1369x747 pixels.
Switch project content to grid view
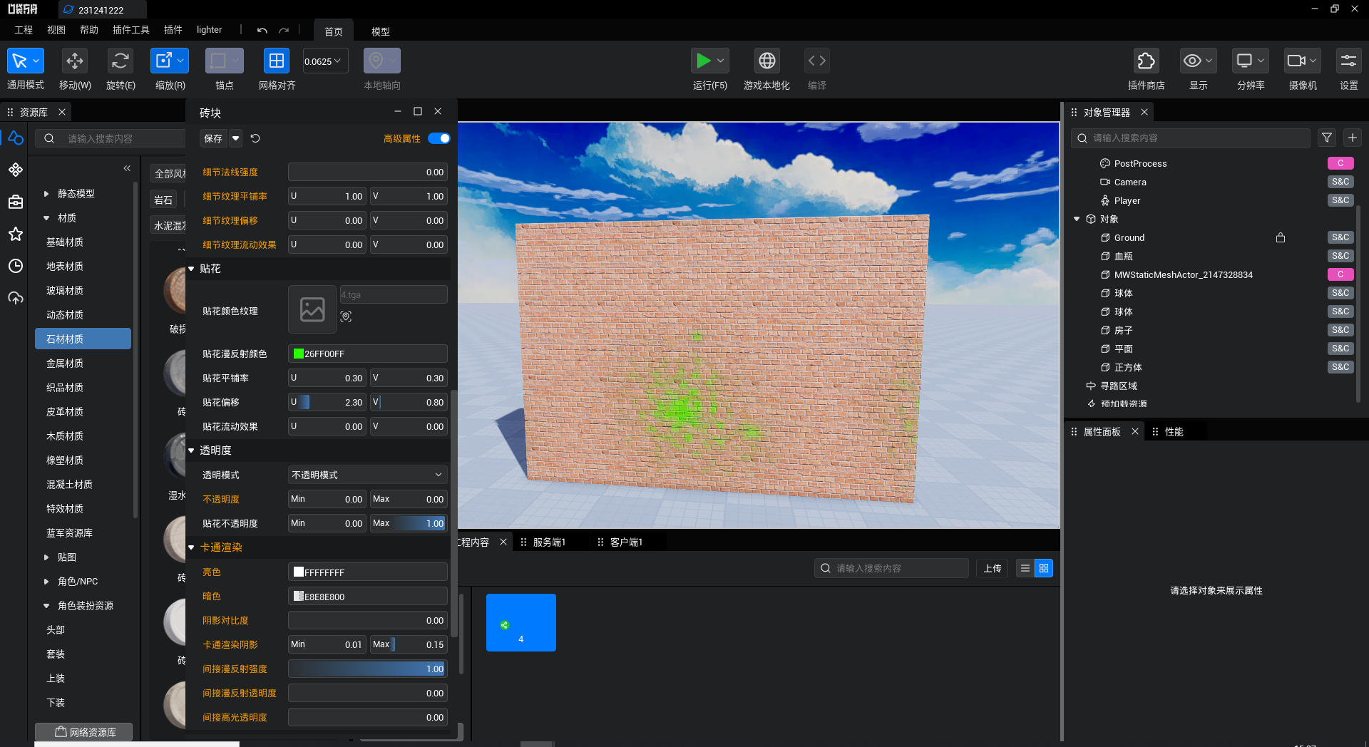[1044, 568]
